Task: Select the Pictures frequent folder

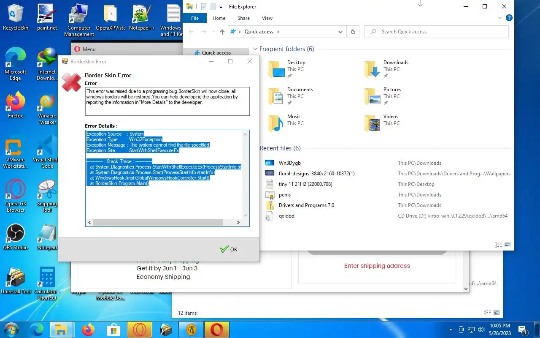Action: (383, 96)
